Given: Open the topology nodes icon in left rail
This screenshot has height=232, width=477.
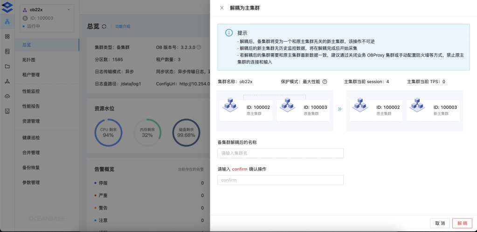Looking at the screenshot, I should coord(7,81).
